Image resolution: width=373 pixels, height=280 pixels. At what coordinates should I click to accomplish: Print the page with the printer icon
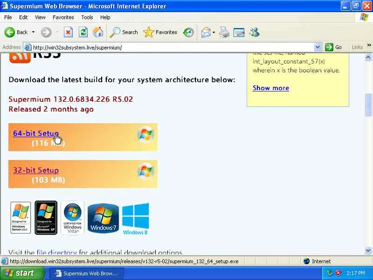pyautogui.click(x=224, y=32)
